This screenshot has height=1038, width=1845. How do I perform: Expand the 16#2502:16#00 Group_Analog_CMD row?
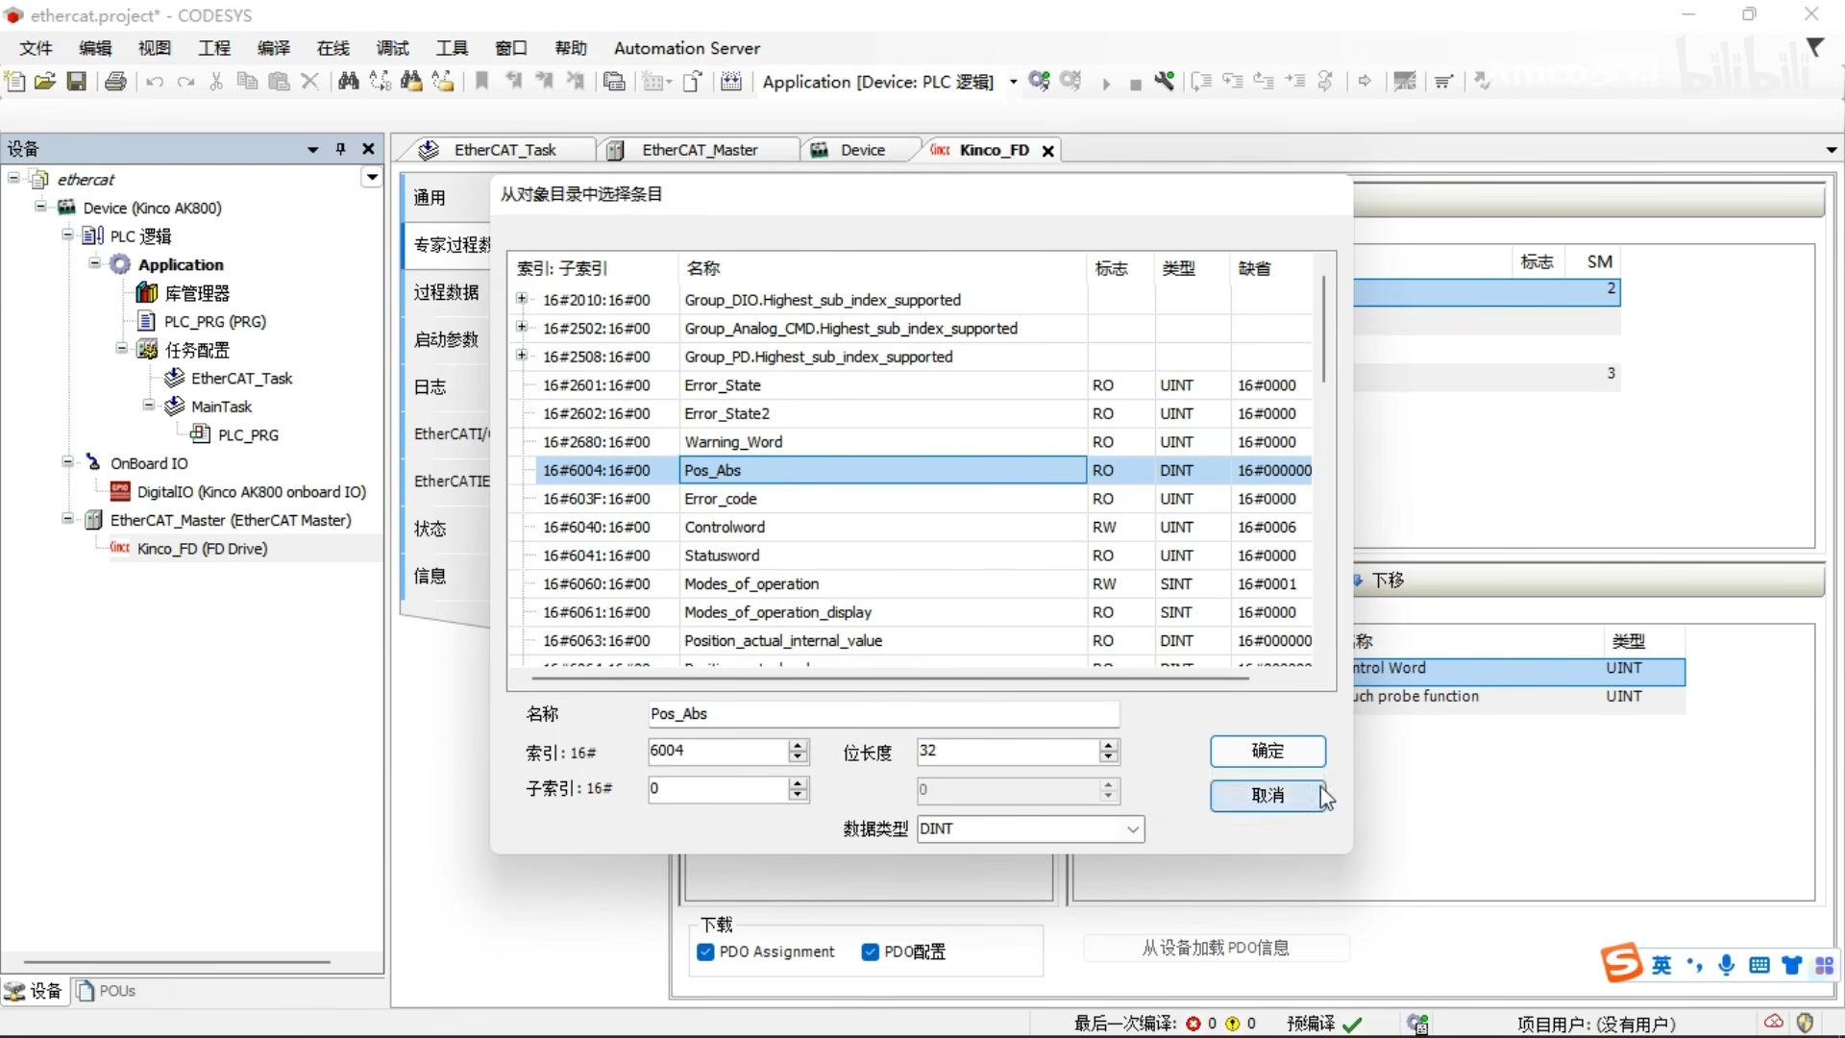click(522, 327)
